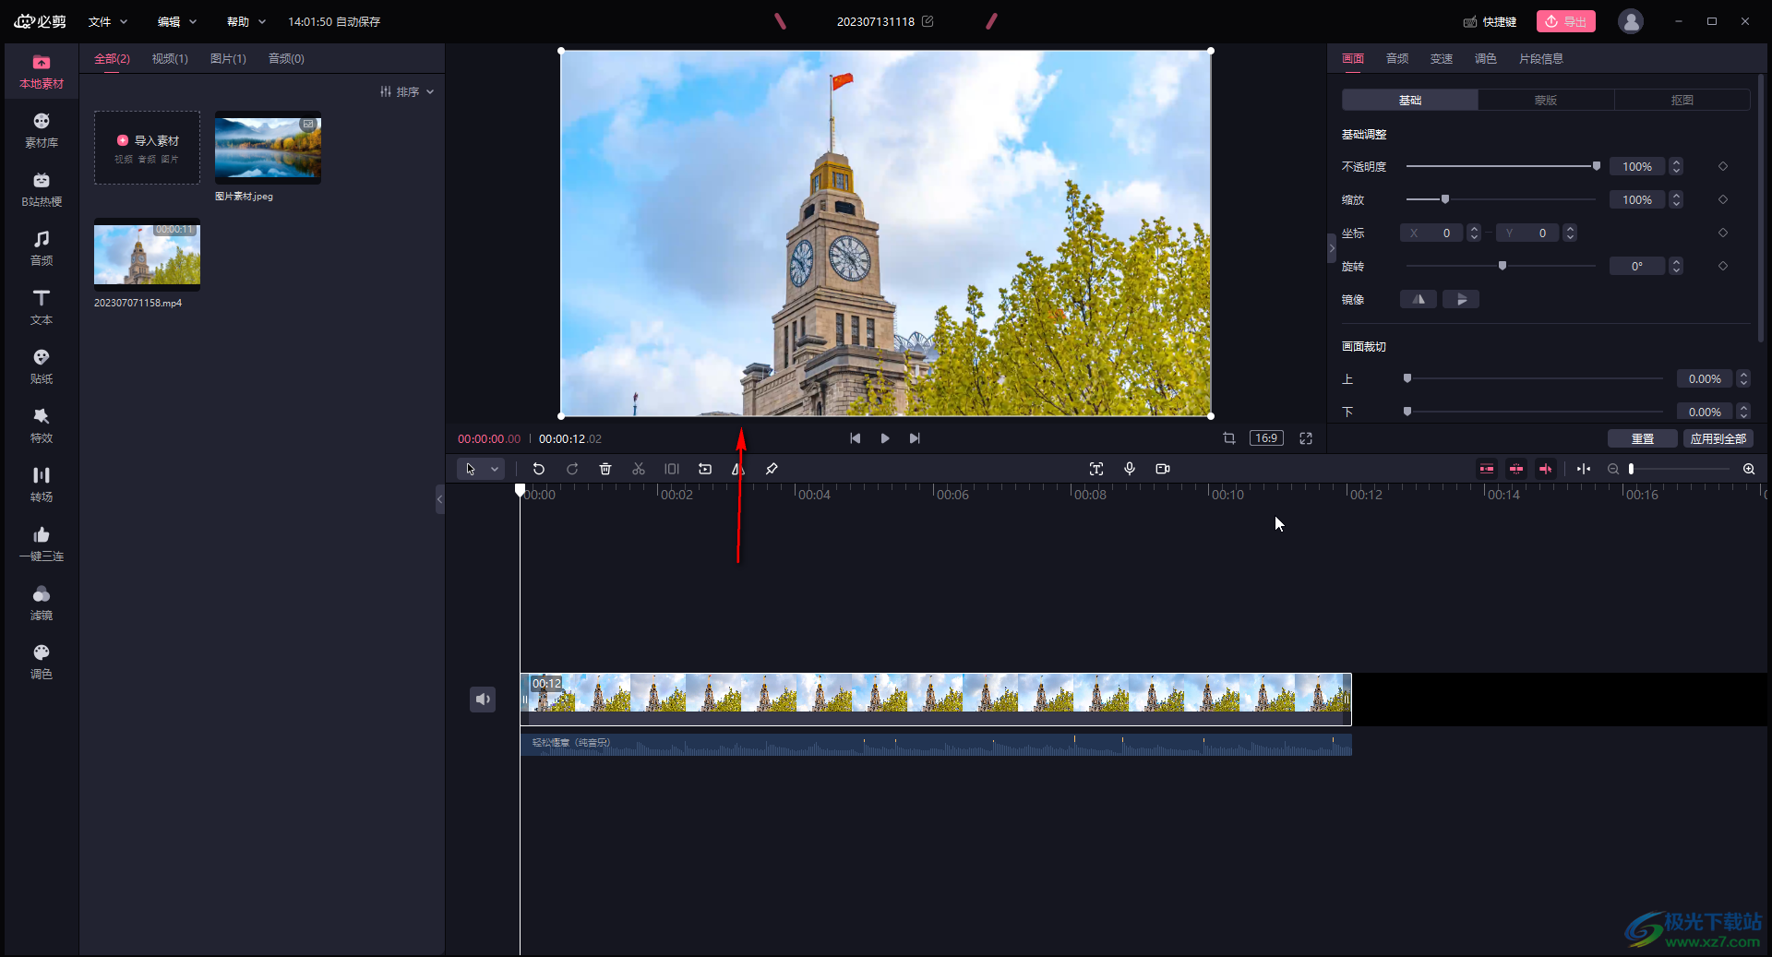Open the B站热梗 sidebar section

coord(42,190)
